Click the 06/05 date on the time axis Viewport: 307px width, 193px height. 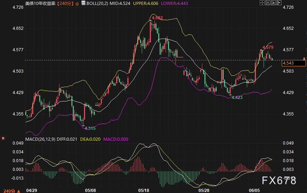254,191
